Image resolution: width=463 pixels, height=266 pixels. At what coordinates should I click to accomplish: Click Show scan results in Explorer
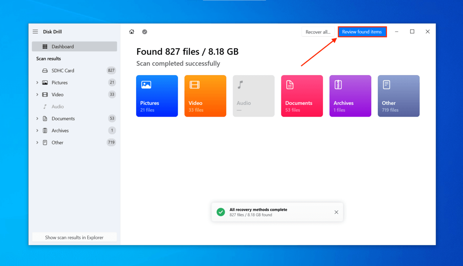pyautogui.click(x=74, y=238)
